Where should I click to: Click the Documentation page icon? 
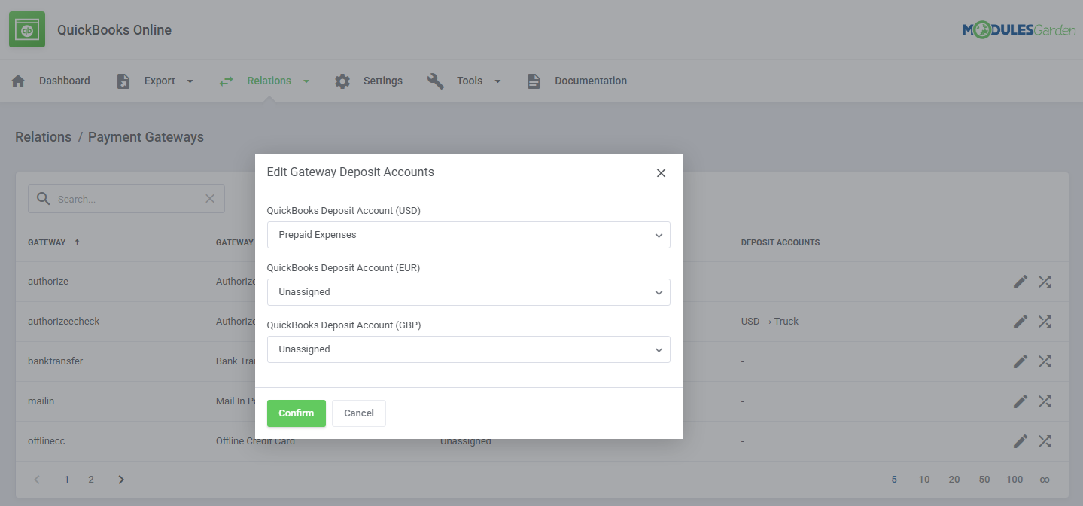click(x=534, y=81)
